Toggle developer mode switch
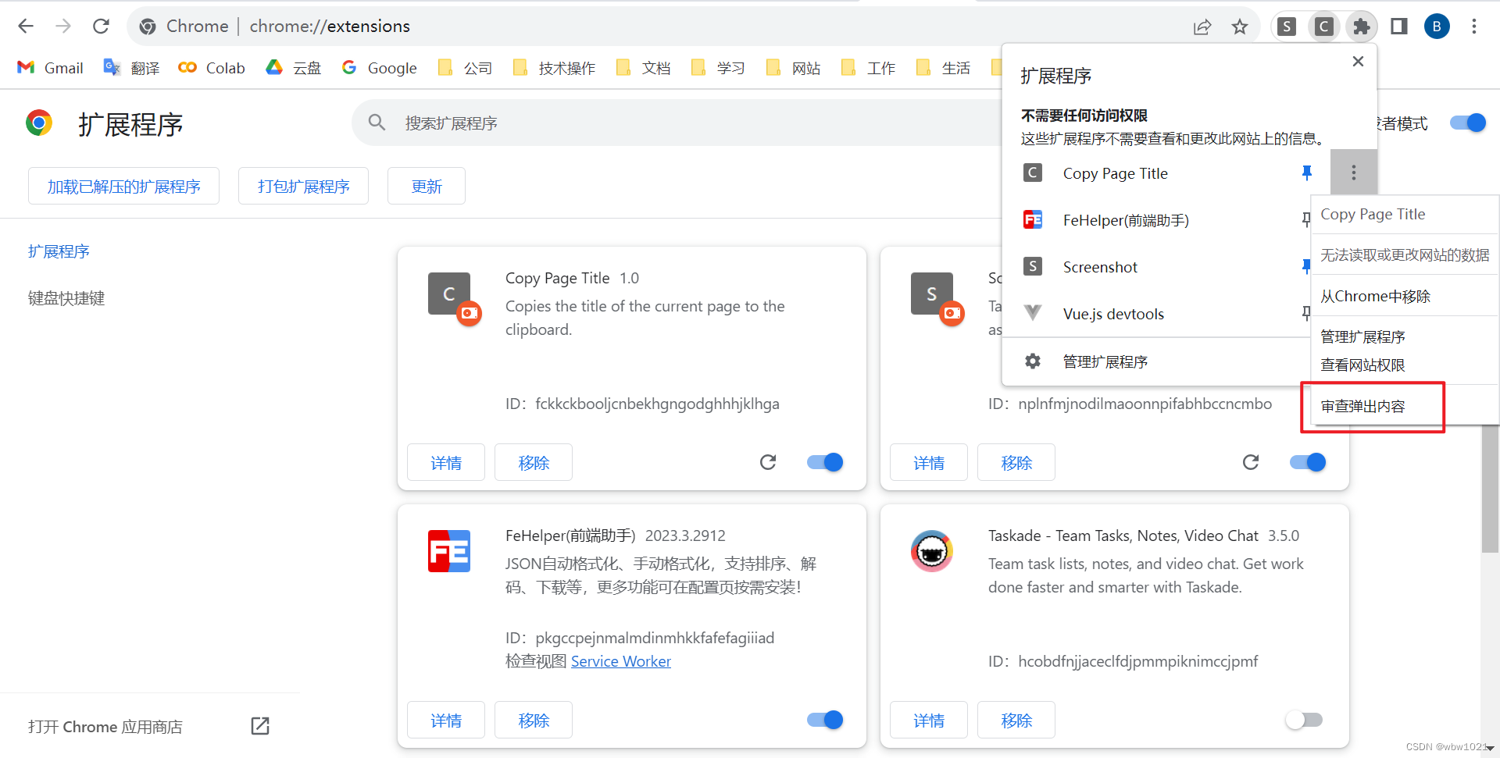The height and width of the screenshot is (758, 1500). [1467, 123]
